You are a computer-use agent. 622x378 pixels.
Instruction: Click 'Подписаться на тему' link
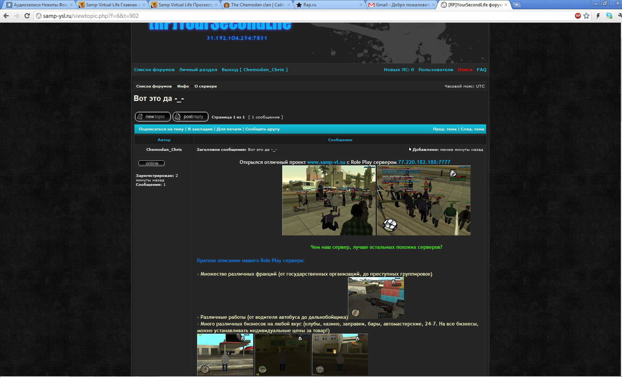pyautogui.click(x=161, y=129)
